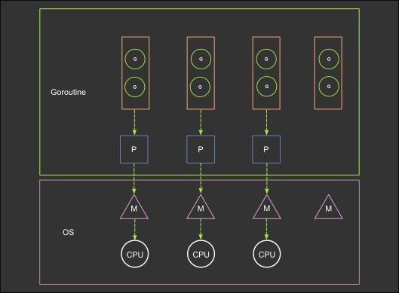Image resolution: width=399 pixels, height=293 pixels.
Task: Select the second M triangle
Action: pyautogui.click(x=201, y=207)
